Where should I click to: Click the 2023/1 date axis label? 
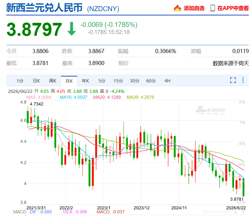click(x=104, y=208)
